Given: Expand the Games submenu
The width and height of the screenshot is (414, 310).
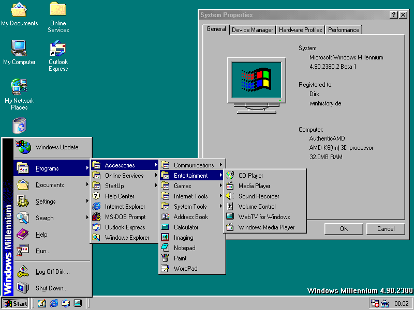Looking at the screenshot, I should (x=192, y=186).
